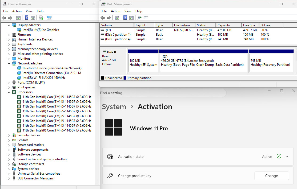Click Forward arrow in Device Manager toolbar

(10, 18)
